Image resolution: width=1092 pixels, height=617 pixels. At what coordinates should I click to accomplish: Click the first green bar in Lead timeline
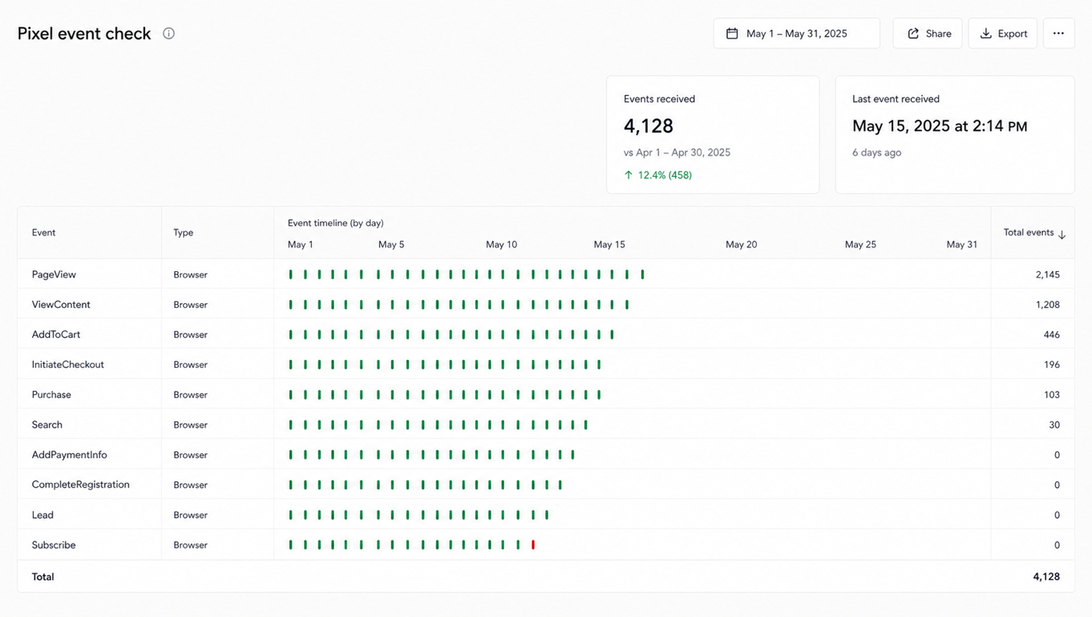(x=291, y=515)
